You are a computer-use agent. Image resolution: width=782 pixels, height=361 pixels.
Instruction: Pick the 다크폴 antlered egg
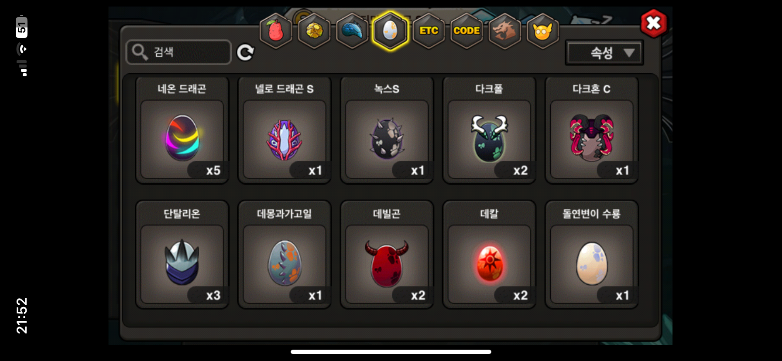(489, 130)
